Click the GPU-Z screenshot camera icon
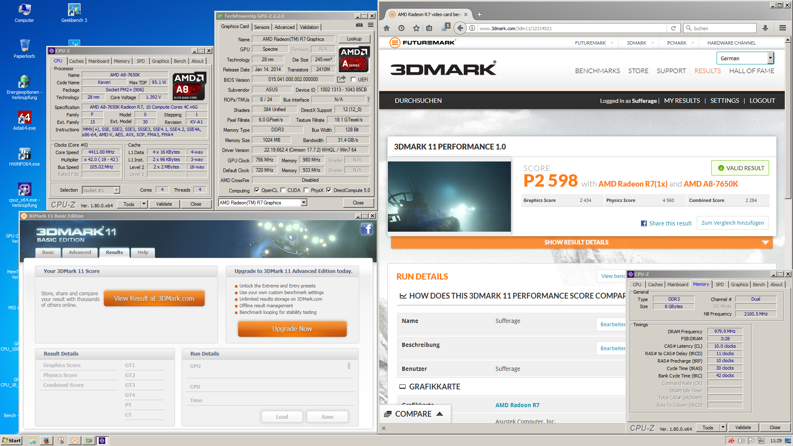The height and width of the screenshot is (446, 793). tap(359, 25)
